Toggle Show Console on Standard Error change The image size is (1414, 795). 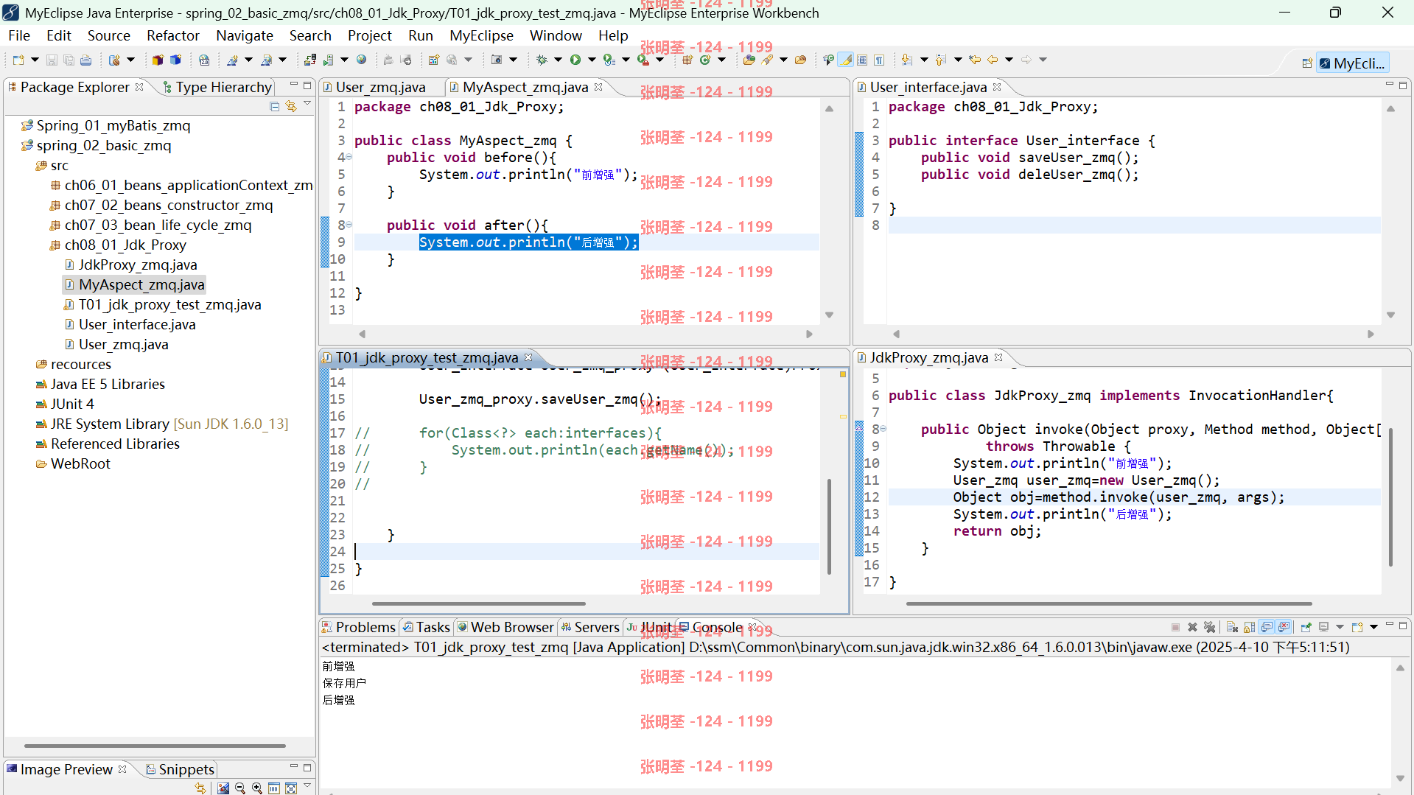[x=1284, y=627]
